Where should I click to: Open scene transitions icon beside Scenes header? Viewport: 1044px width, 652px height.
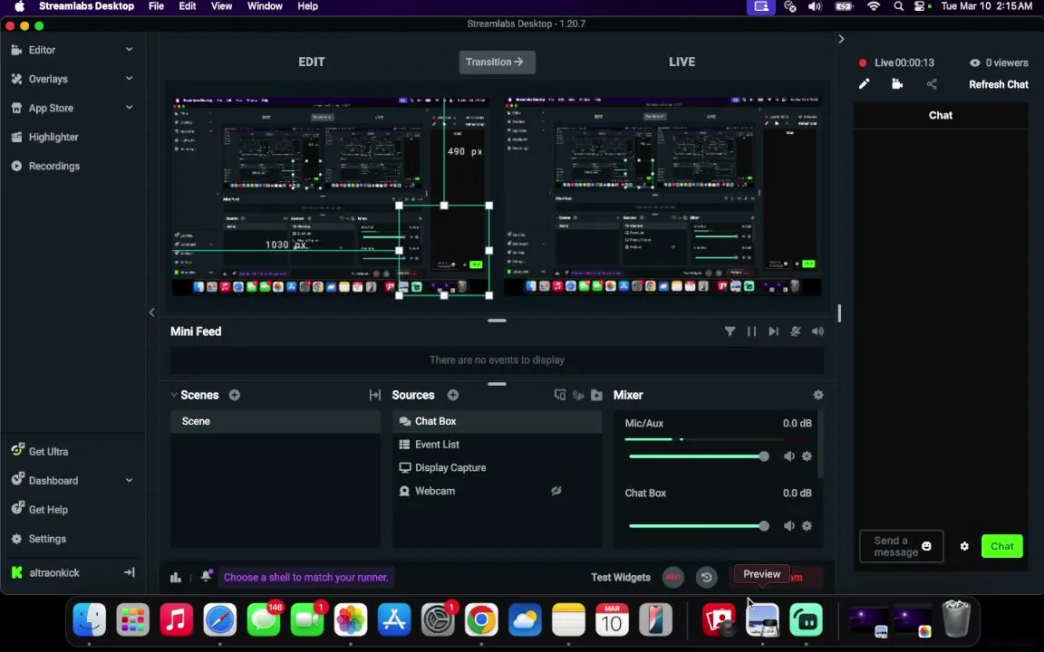pyautogui.click(x=375, y=395)
